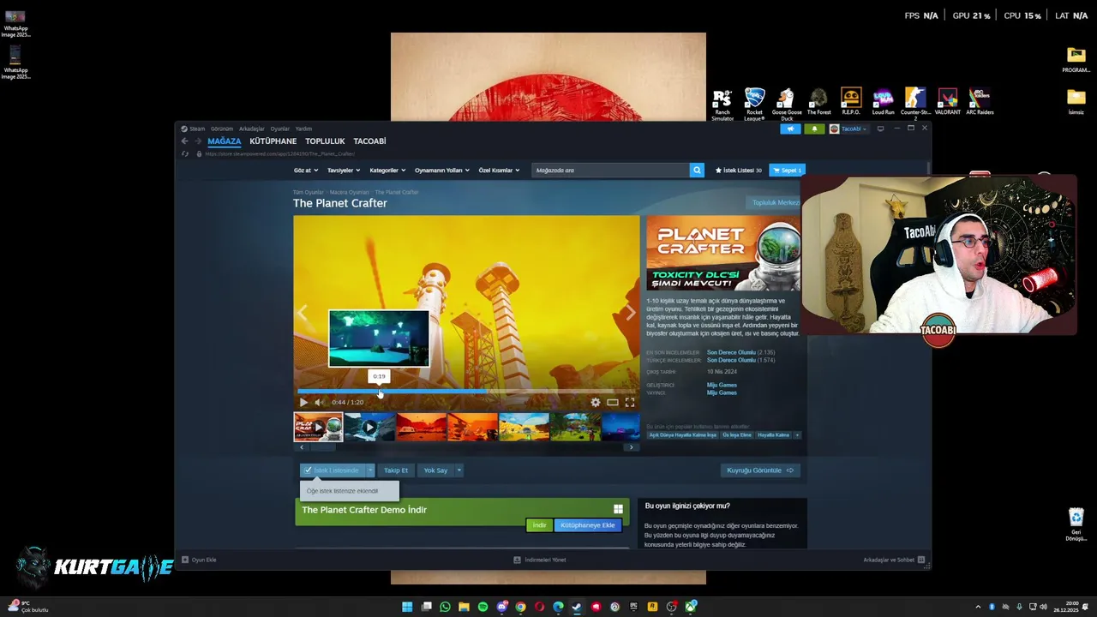Open ARC Raiders desktop shortcut
Image resolution: width=1097 pixels, height=617 pixels.
pyautogui.click(x=980, y=102)
